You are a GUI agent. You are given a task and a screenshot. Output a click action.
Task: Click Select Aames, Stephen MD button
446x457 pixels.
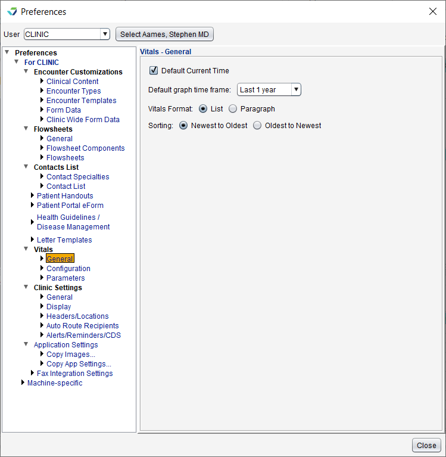coord(164,34)
